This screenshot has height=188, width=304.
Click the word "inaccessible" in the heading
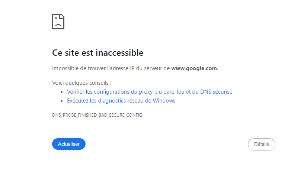pyautogui.click(x=119, y=53)
